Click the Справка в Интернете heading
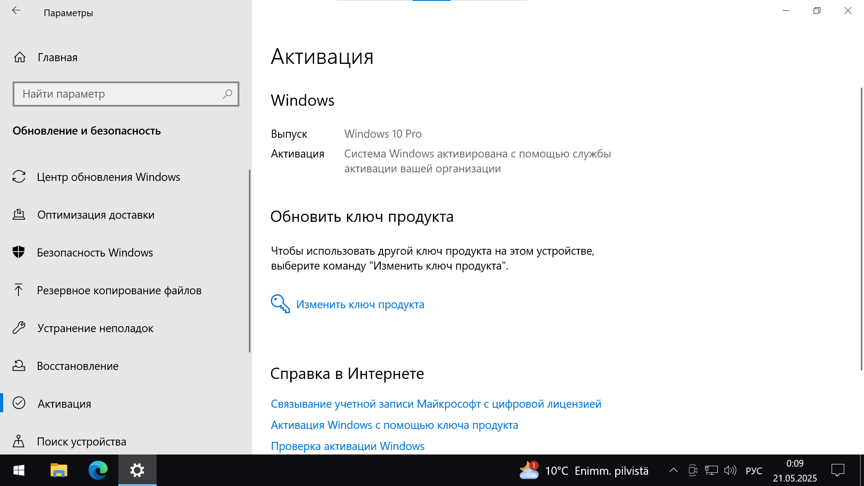Screen dimensions: 864x486 pyautogui.click(x=347, y=373)
